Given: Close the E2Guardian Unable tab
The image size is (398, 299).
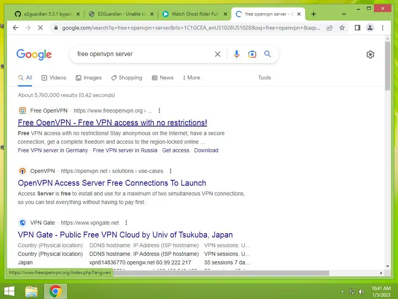Looking at the screenshot, I should [x=152, y=14].
